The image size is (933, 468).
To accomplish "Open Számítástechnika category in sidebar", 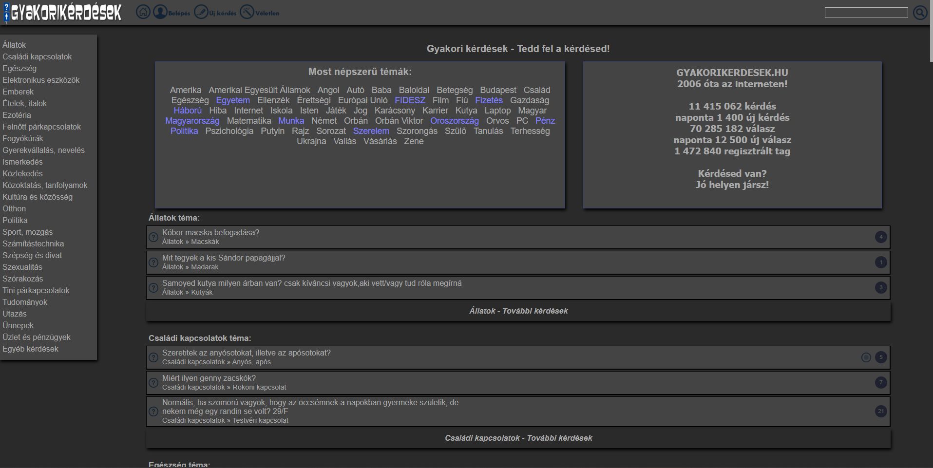I will tap(33, 243).
